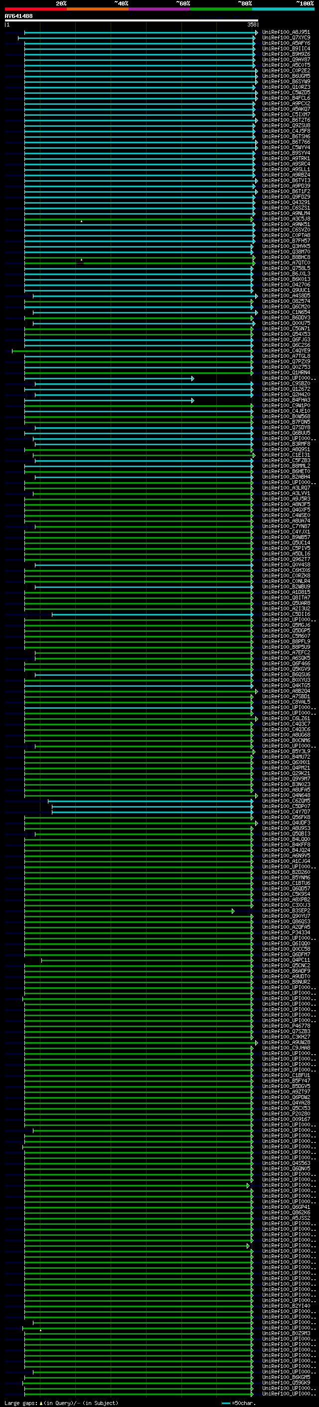Viewport: 319px width, 1407px height.
Task: Click short alignment arrowhead for UniRef100_B4FHA3
Action: (x=192, y=400)
